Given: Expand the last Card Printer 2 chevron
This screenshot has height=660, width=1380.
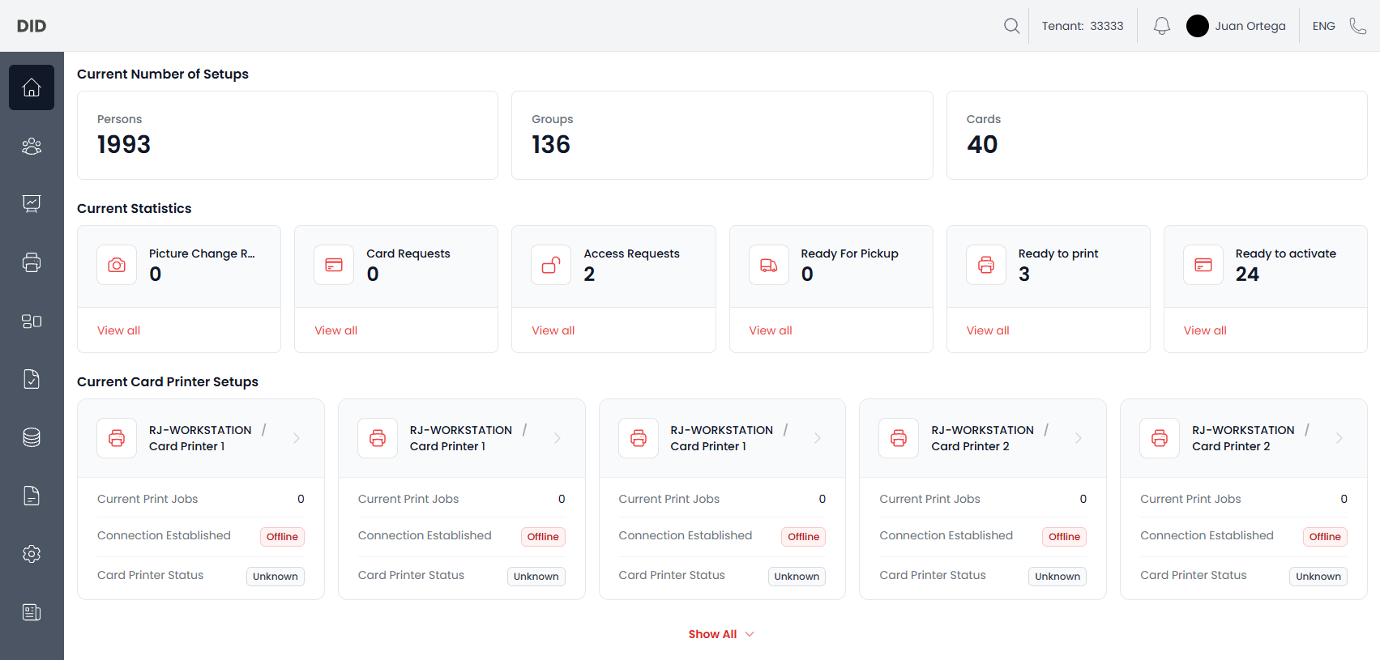Looking at the screenshot, I should coord(1339,438).
